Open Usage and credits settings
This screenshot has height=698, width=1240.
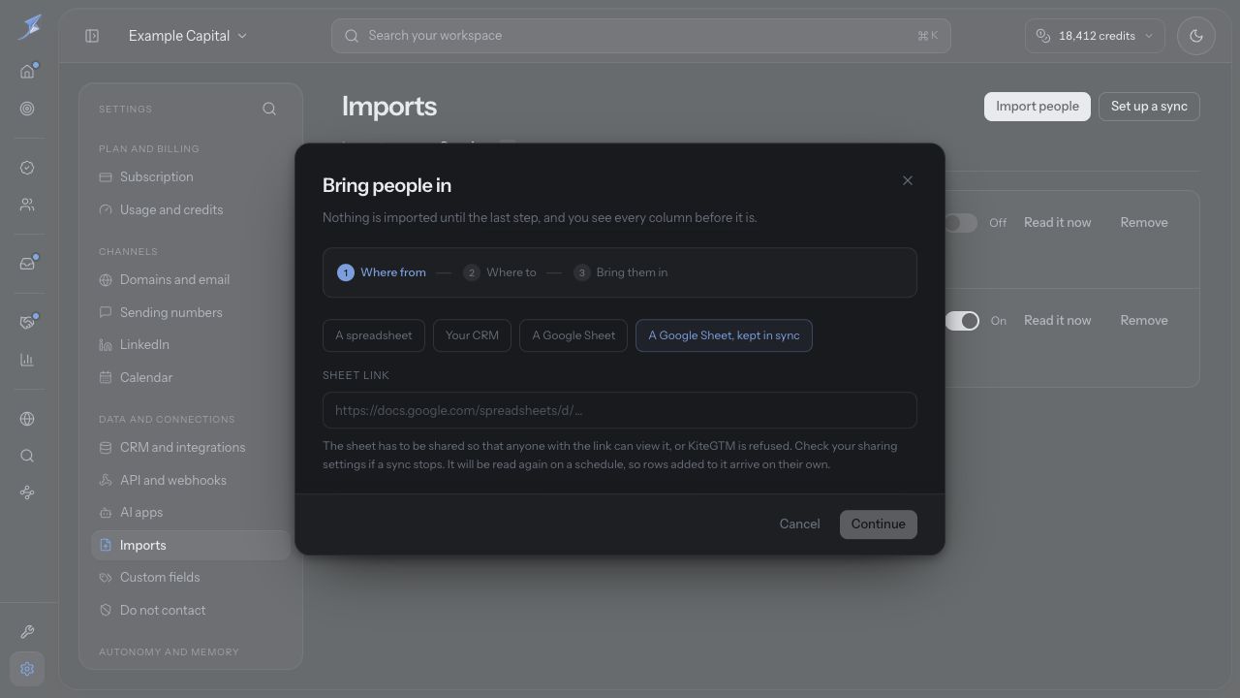click(x=191, y=209)
